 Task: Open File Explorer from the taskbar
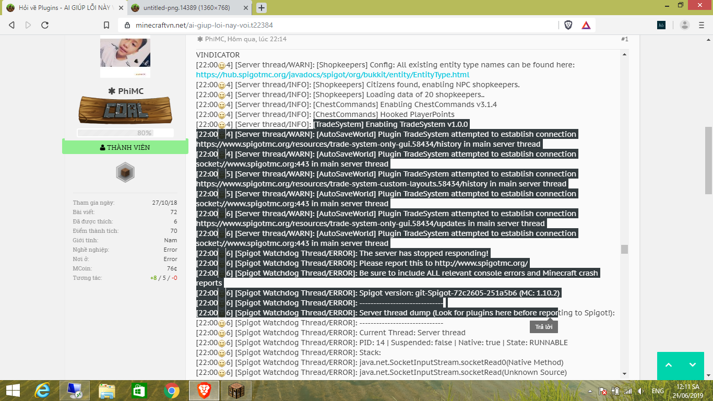[x=107, y=391]
